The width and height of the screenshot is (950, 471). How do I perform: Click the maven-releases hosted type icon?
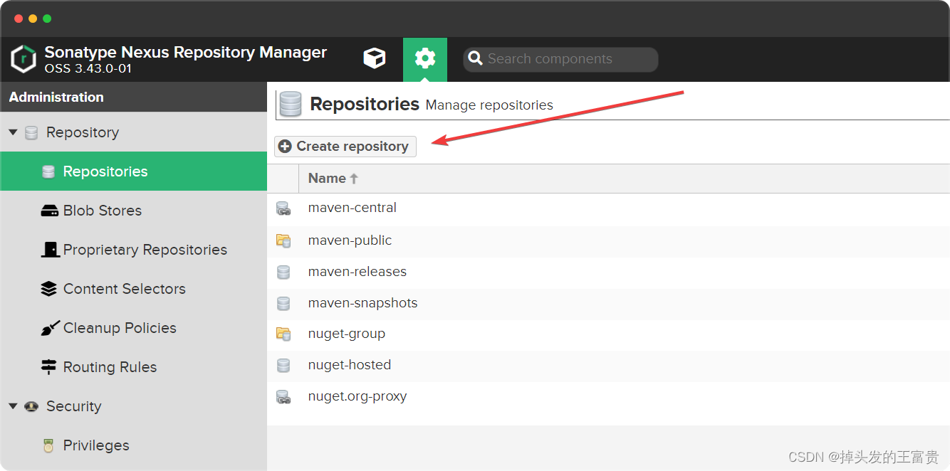(x=283, y=272)
